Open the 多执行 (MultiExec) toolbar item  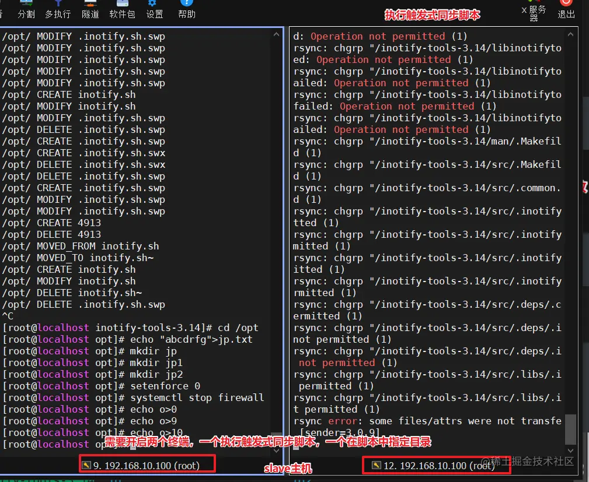point(58,10)
